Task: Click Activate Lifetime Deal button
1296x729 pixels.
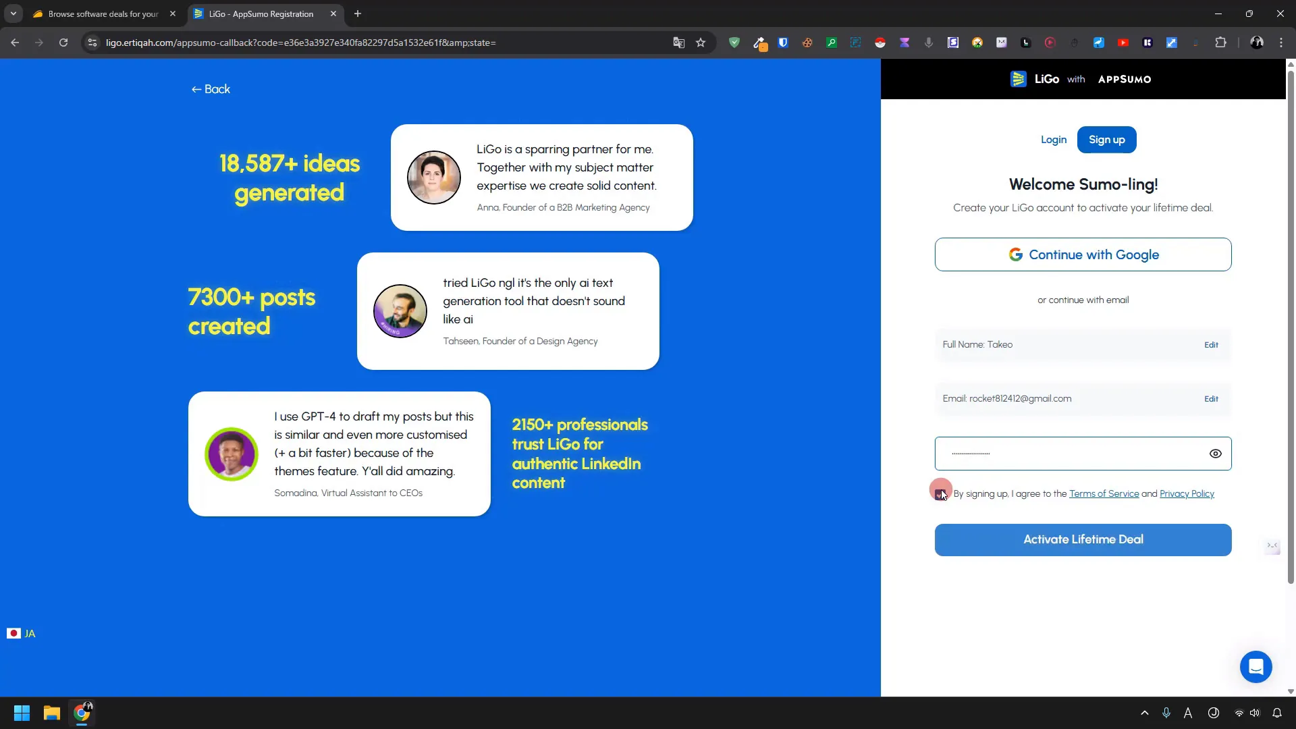Action: pos(1083,539)
